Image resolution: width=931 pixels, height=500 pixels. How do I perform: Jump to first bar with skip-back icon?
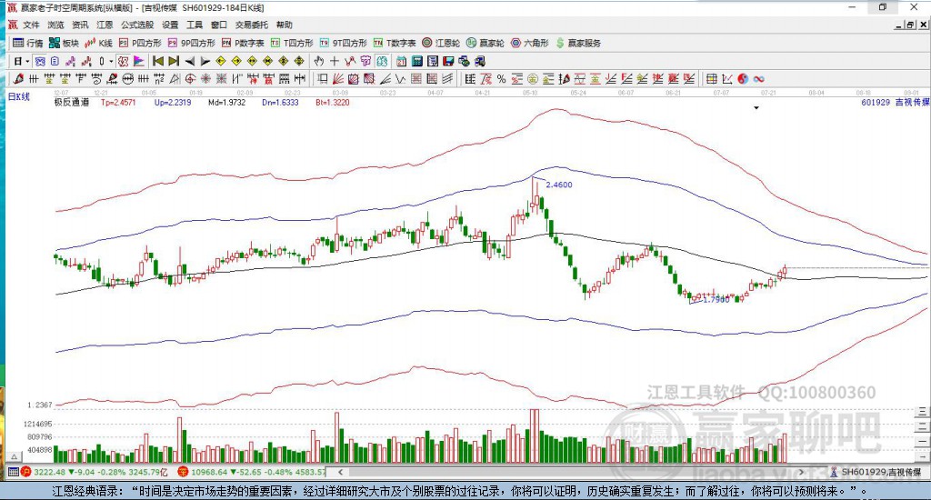pyautogui.click(x=158, y=61)
